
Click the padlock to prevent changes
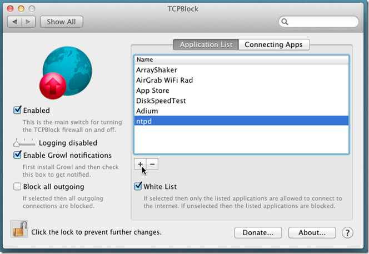19,229
